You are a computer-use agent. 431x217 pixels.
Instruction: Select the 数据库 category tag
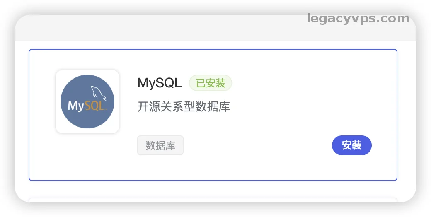160,145
